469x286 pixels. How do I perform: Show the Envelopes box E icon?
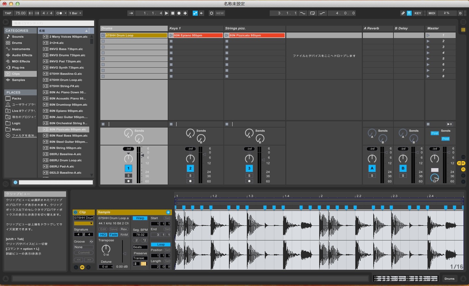point(88,267)
